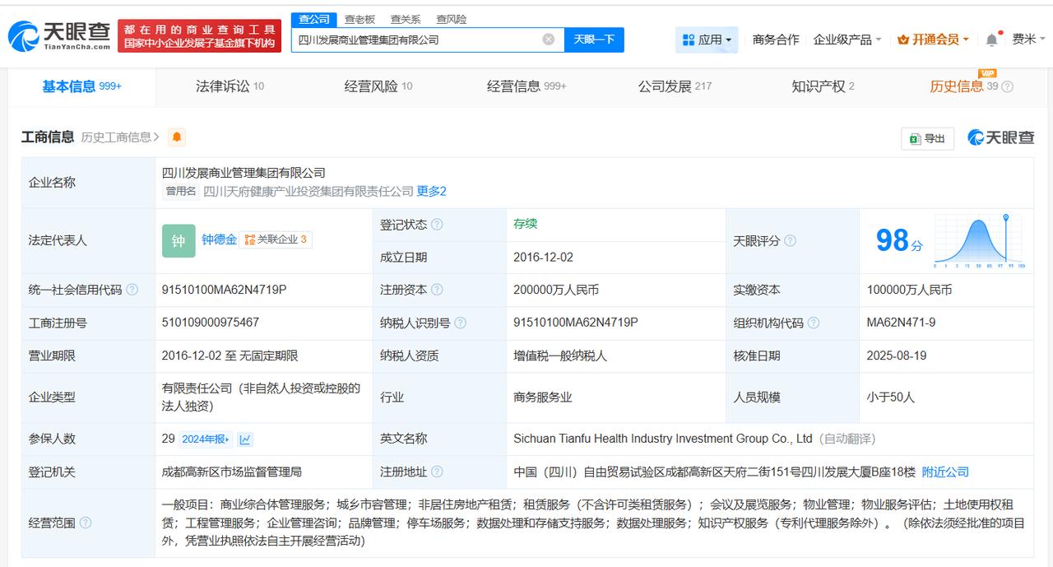This screenshot has width=1053, height=567.
Task: Click the help icon next to 经营范围
Action: (x=85, y=523)
